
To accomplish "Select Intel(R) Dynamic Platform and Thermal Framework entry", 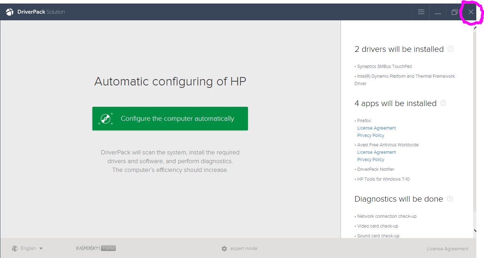I will pyautogui.click(x=405, y=80).
